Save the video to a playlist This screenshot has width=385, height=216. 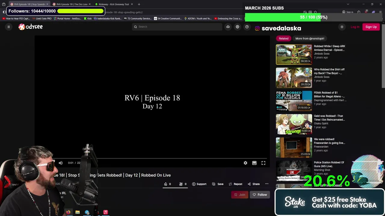pos(218,184)
